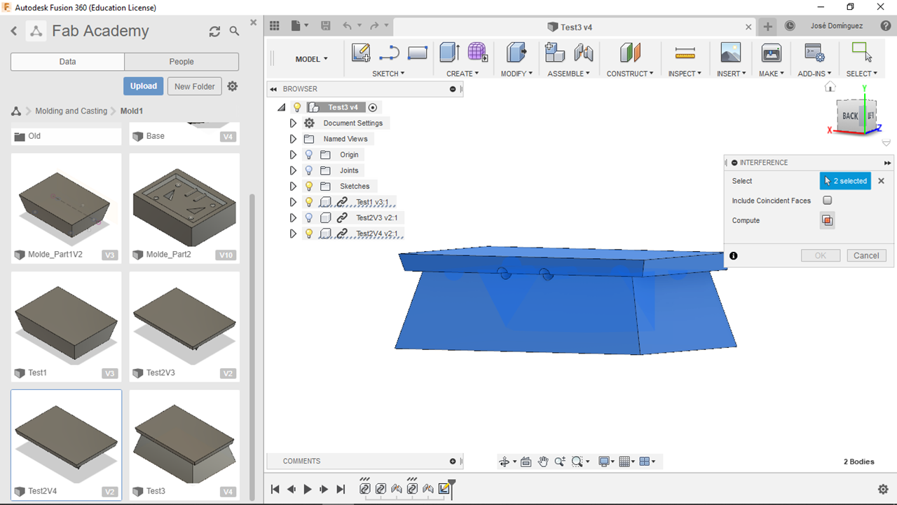897x505 pixels.
Task: Select the sketch arc/line tool icon
Action: coord(389,53)
